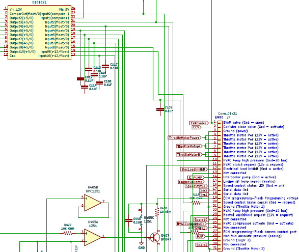
Task: Click the Vin_12V pin name
Action: pos(16,10)
